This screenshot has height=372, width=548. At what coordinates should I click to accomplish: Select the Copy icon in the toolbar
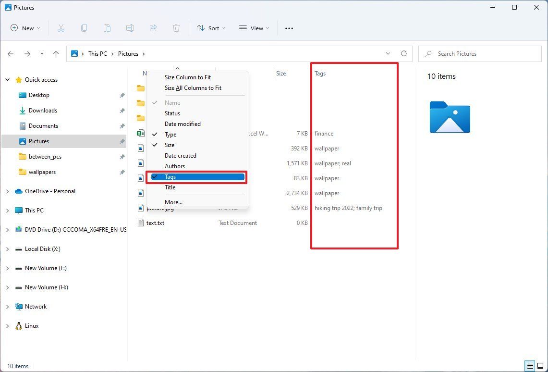84,28
